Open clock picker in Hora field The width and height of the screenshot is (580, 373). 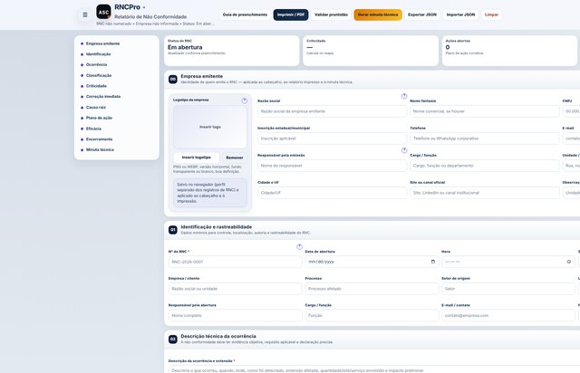(x=569, y=262)
